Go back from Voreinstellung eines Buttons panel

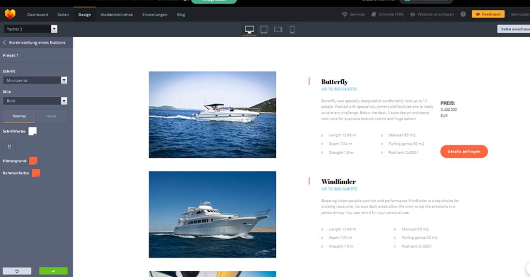tap(5, 42)
